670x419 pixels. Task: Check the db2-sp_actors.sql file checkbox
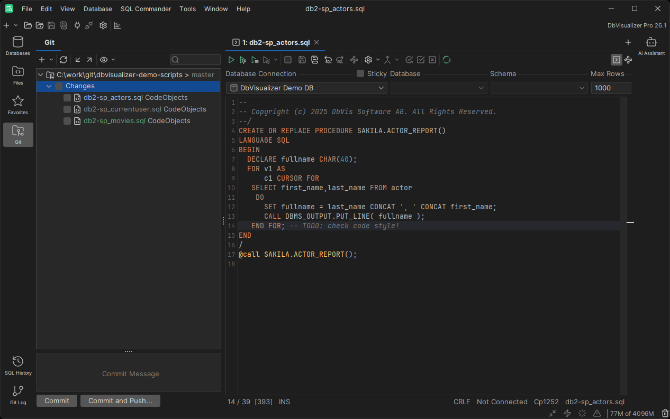click(x=67, y=98)
